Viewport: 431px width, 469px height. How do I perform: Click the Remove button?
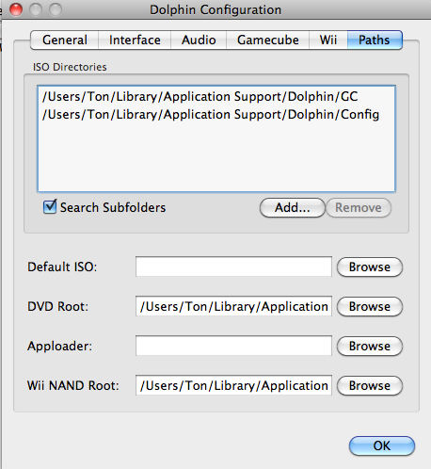pyautogui.click(x=359, y=207)
